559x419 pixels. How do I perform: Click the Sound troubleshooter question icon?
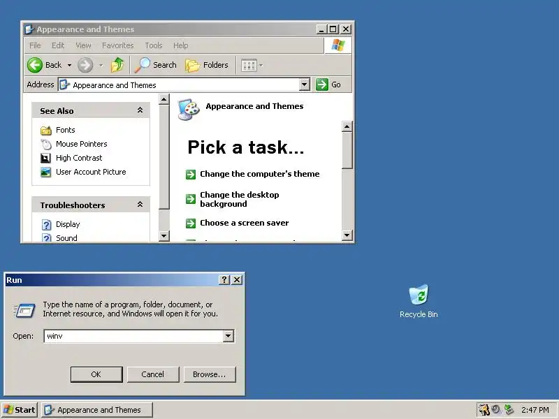[46, 237]
